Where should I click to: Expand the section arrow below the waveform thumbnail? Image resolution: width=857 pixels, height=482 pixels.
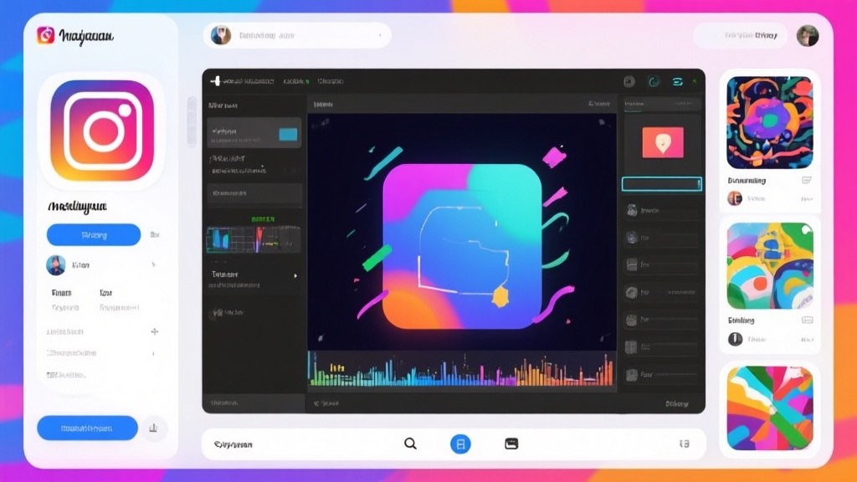pos(295,274)
